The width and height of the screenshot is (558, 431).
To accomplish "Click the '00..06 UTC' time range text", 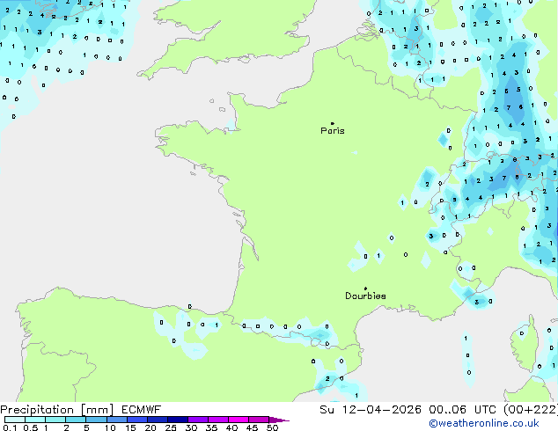I will [x=462, y=410].
